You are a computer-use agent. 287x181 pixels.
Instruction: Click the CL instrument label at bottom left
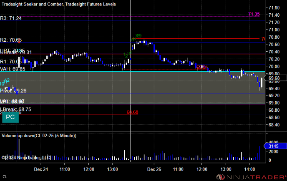point(5,177)
